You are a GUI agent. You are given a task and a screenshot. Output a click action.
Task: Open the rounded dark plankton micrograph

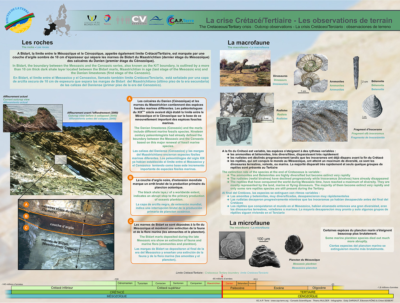[294, 244]
